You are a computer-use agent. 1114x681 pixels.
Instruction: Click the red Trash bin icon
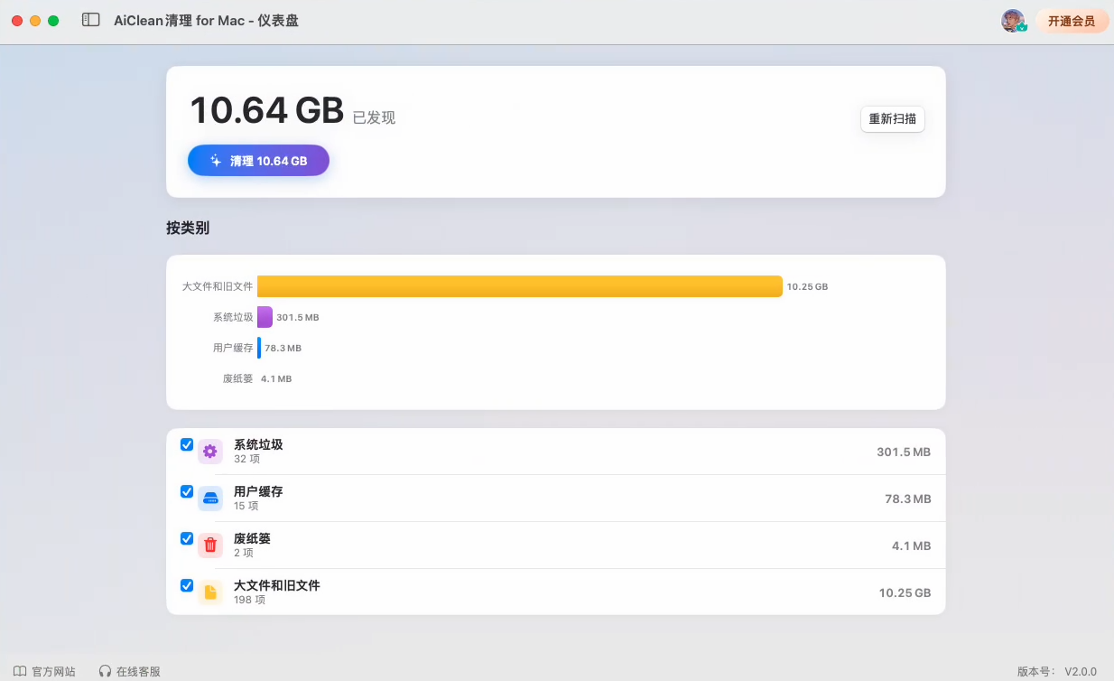(210, 546)
